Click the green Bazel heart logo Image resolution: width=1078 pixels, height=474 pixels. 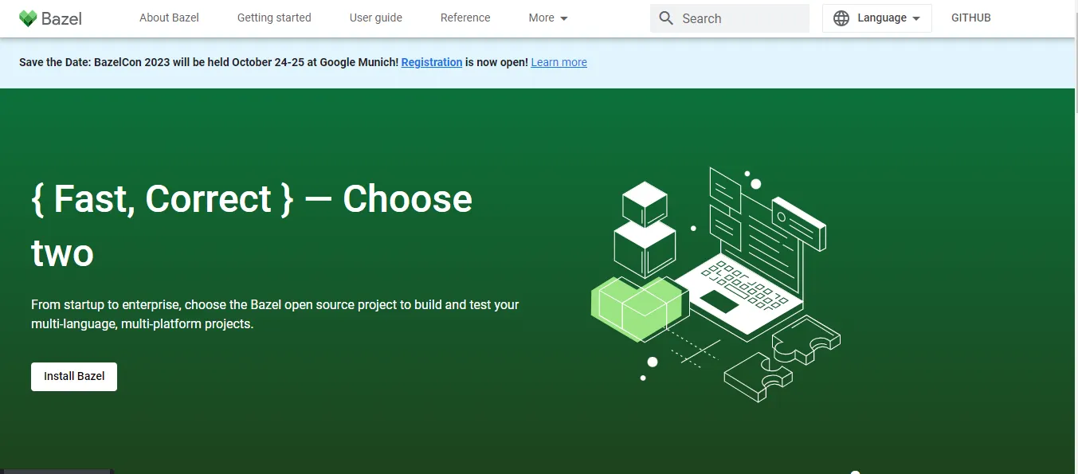point(28,18)
